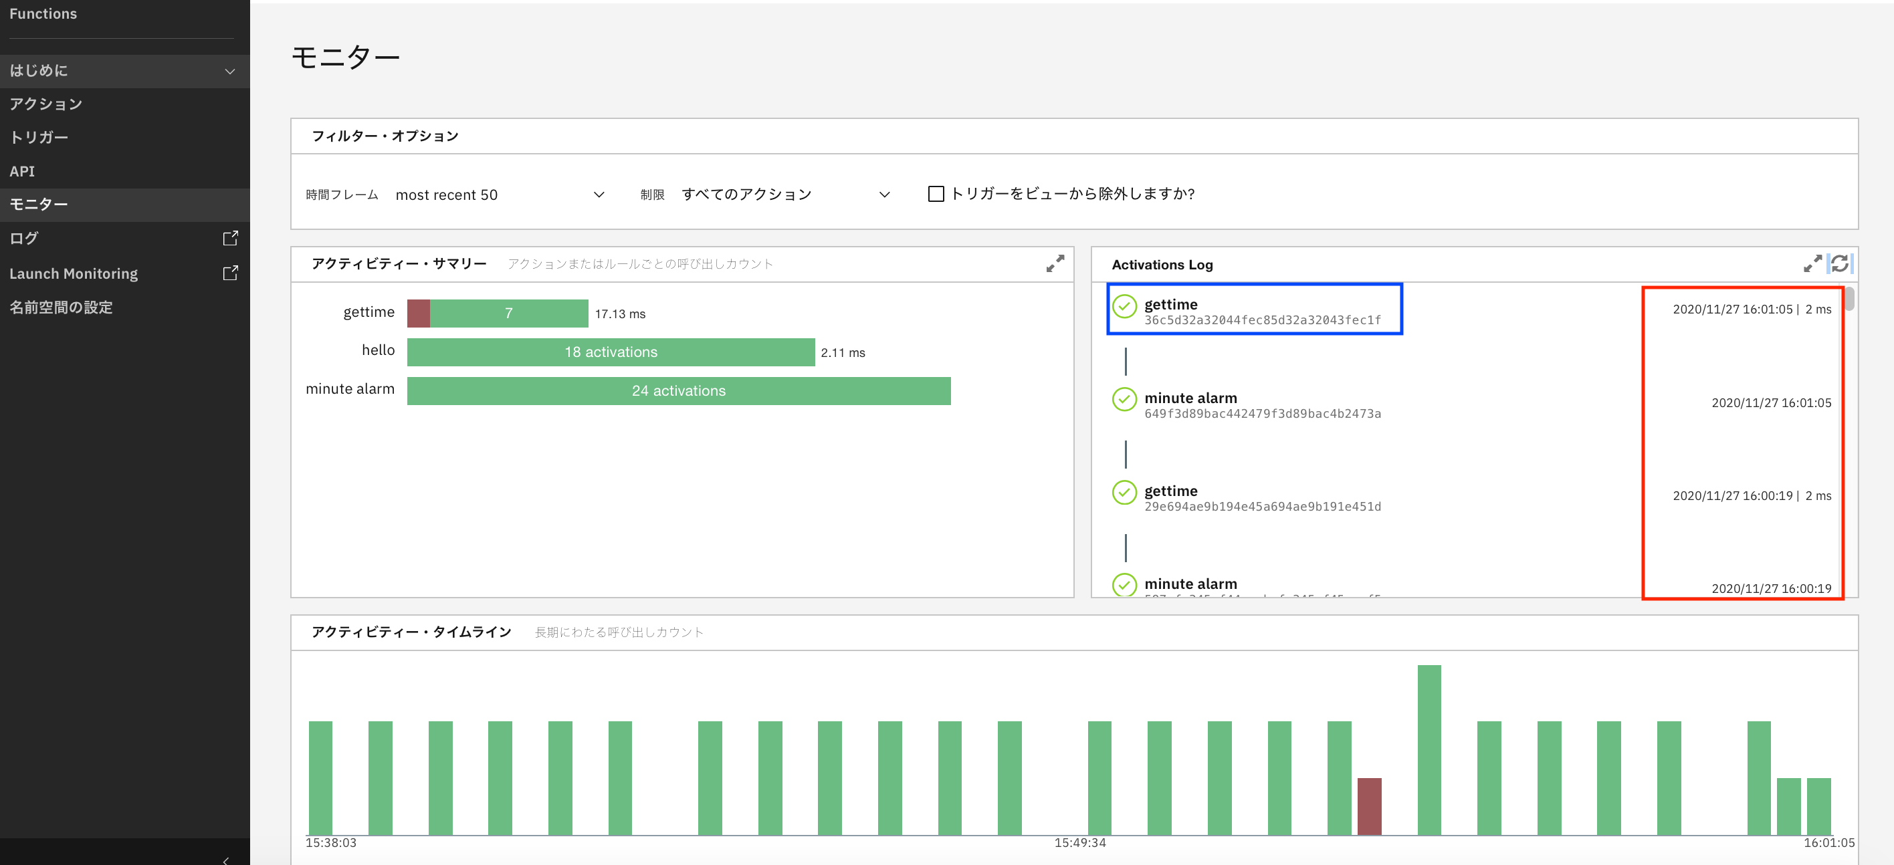Open Launch Monitoring via its external link icon

(230, 273)
